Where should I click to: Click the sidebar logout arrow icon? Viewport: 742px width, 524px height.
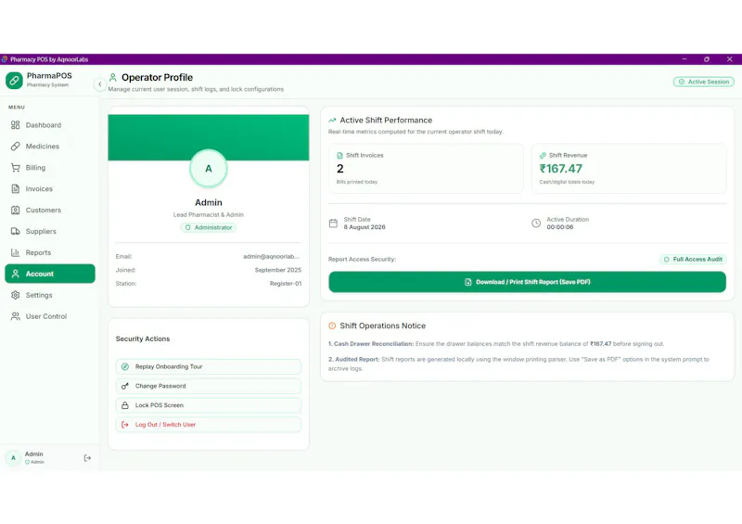coord(87,458)
